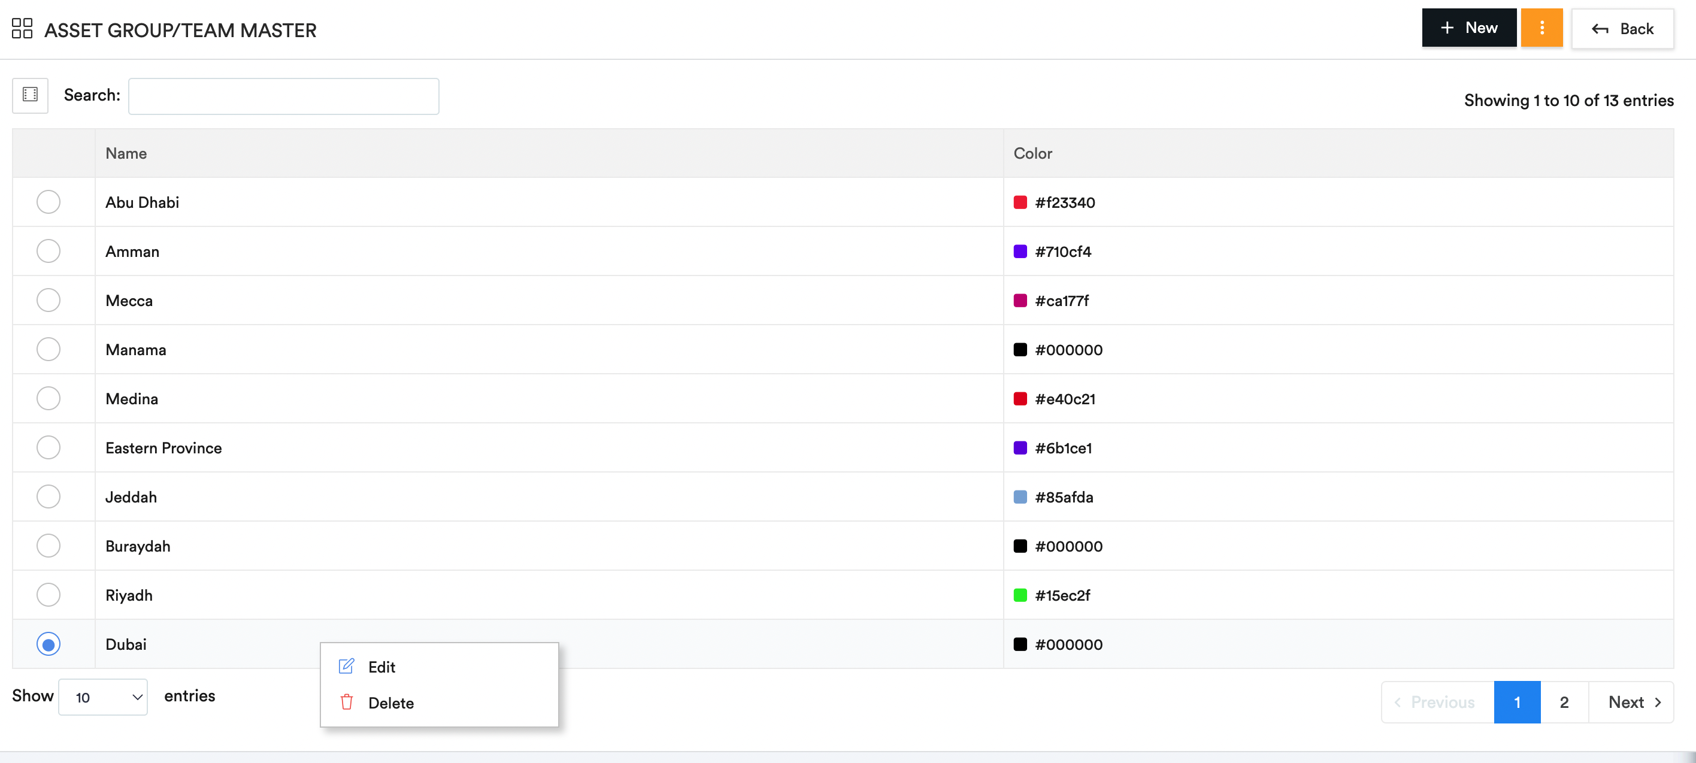Select the Medina radio button
Image resolution: width=1696 pixels, height=763 pixels.
pos(48,398)
